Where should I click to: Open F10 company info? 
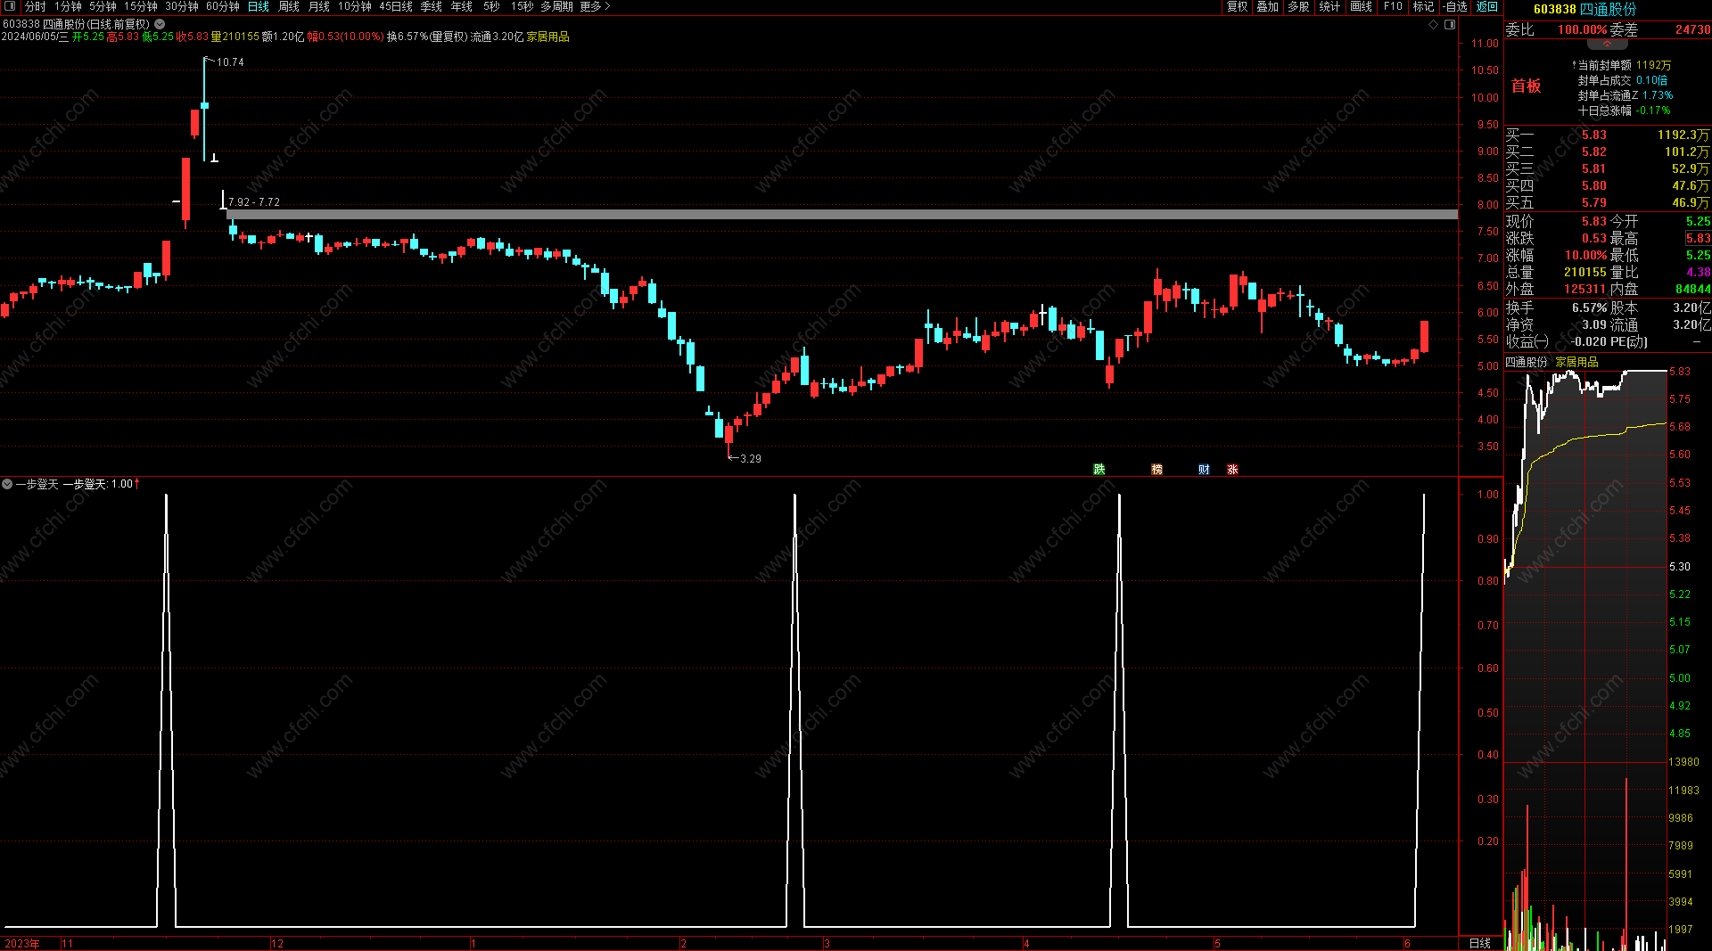(1393, 6)
